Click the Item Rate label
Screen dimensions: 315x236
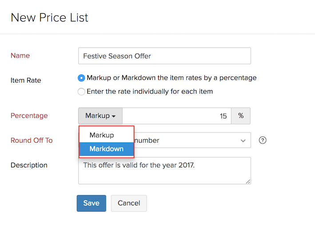[26, 81]
